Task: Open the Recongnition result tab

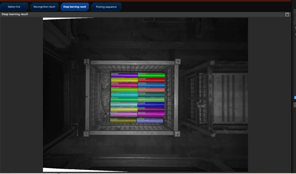Action: pyautogui.click(x=44, y=6)
